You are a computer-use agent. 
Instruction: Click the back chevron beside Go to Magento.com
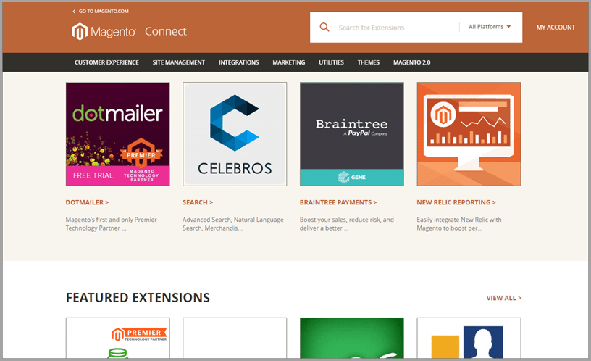tap(74, 12)
